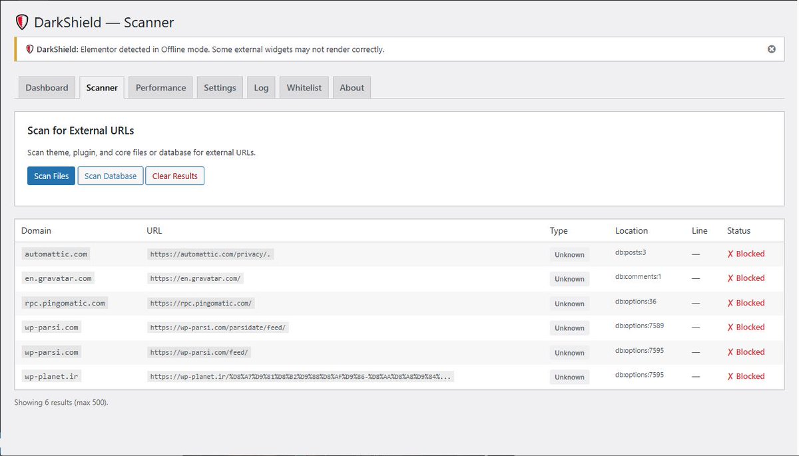799x456 pixels.
Task: Click the truncated wp-planet.ir URL
Action: click(301, 377)
